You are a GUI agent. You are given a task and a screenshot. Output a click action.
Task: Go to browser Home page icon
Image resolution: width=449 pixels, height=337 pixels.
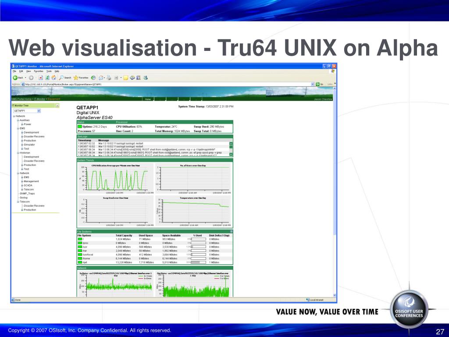pos(53,78)
